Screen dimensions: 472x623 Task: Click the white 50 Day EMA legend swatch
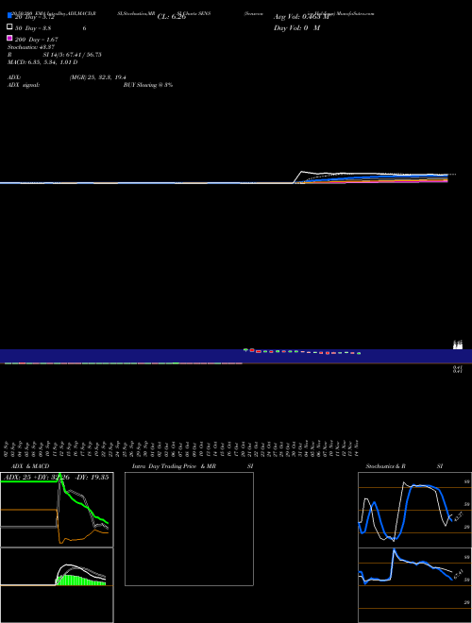(x=9, y=26)
